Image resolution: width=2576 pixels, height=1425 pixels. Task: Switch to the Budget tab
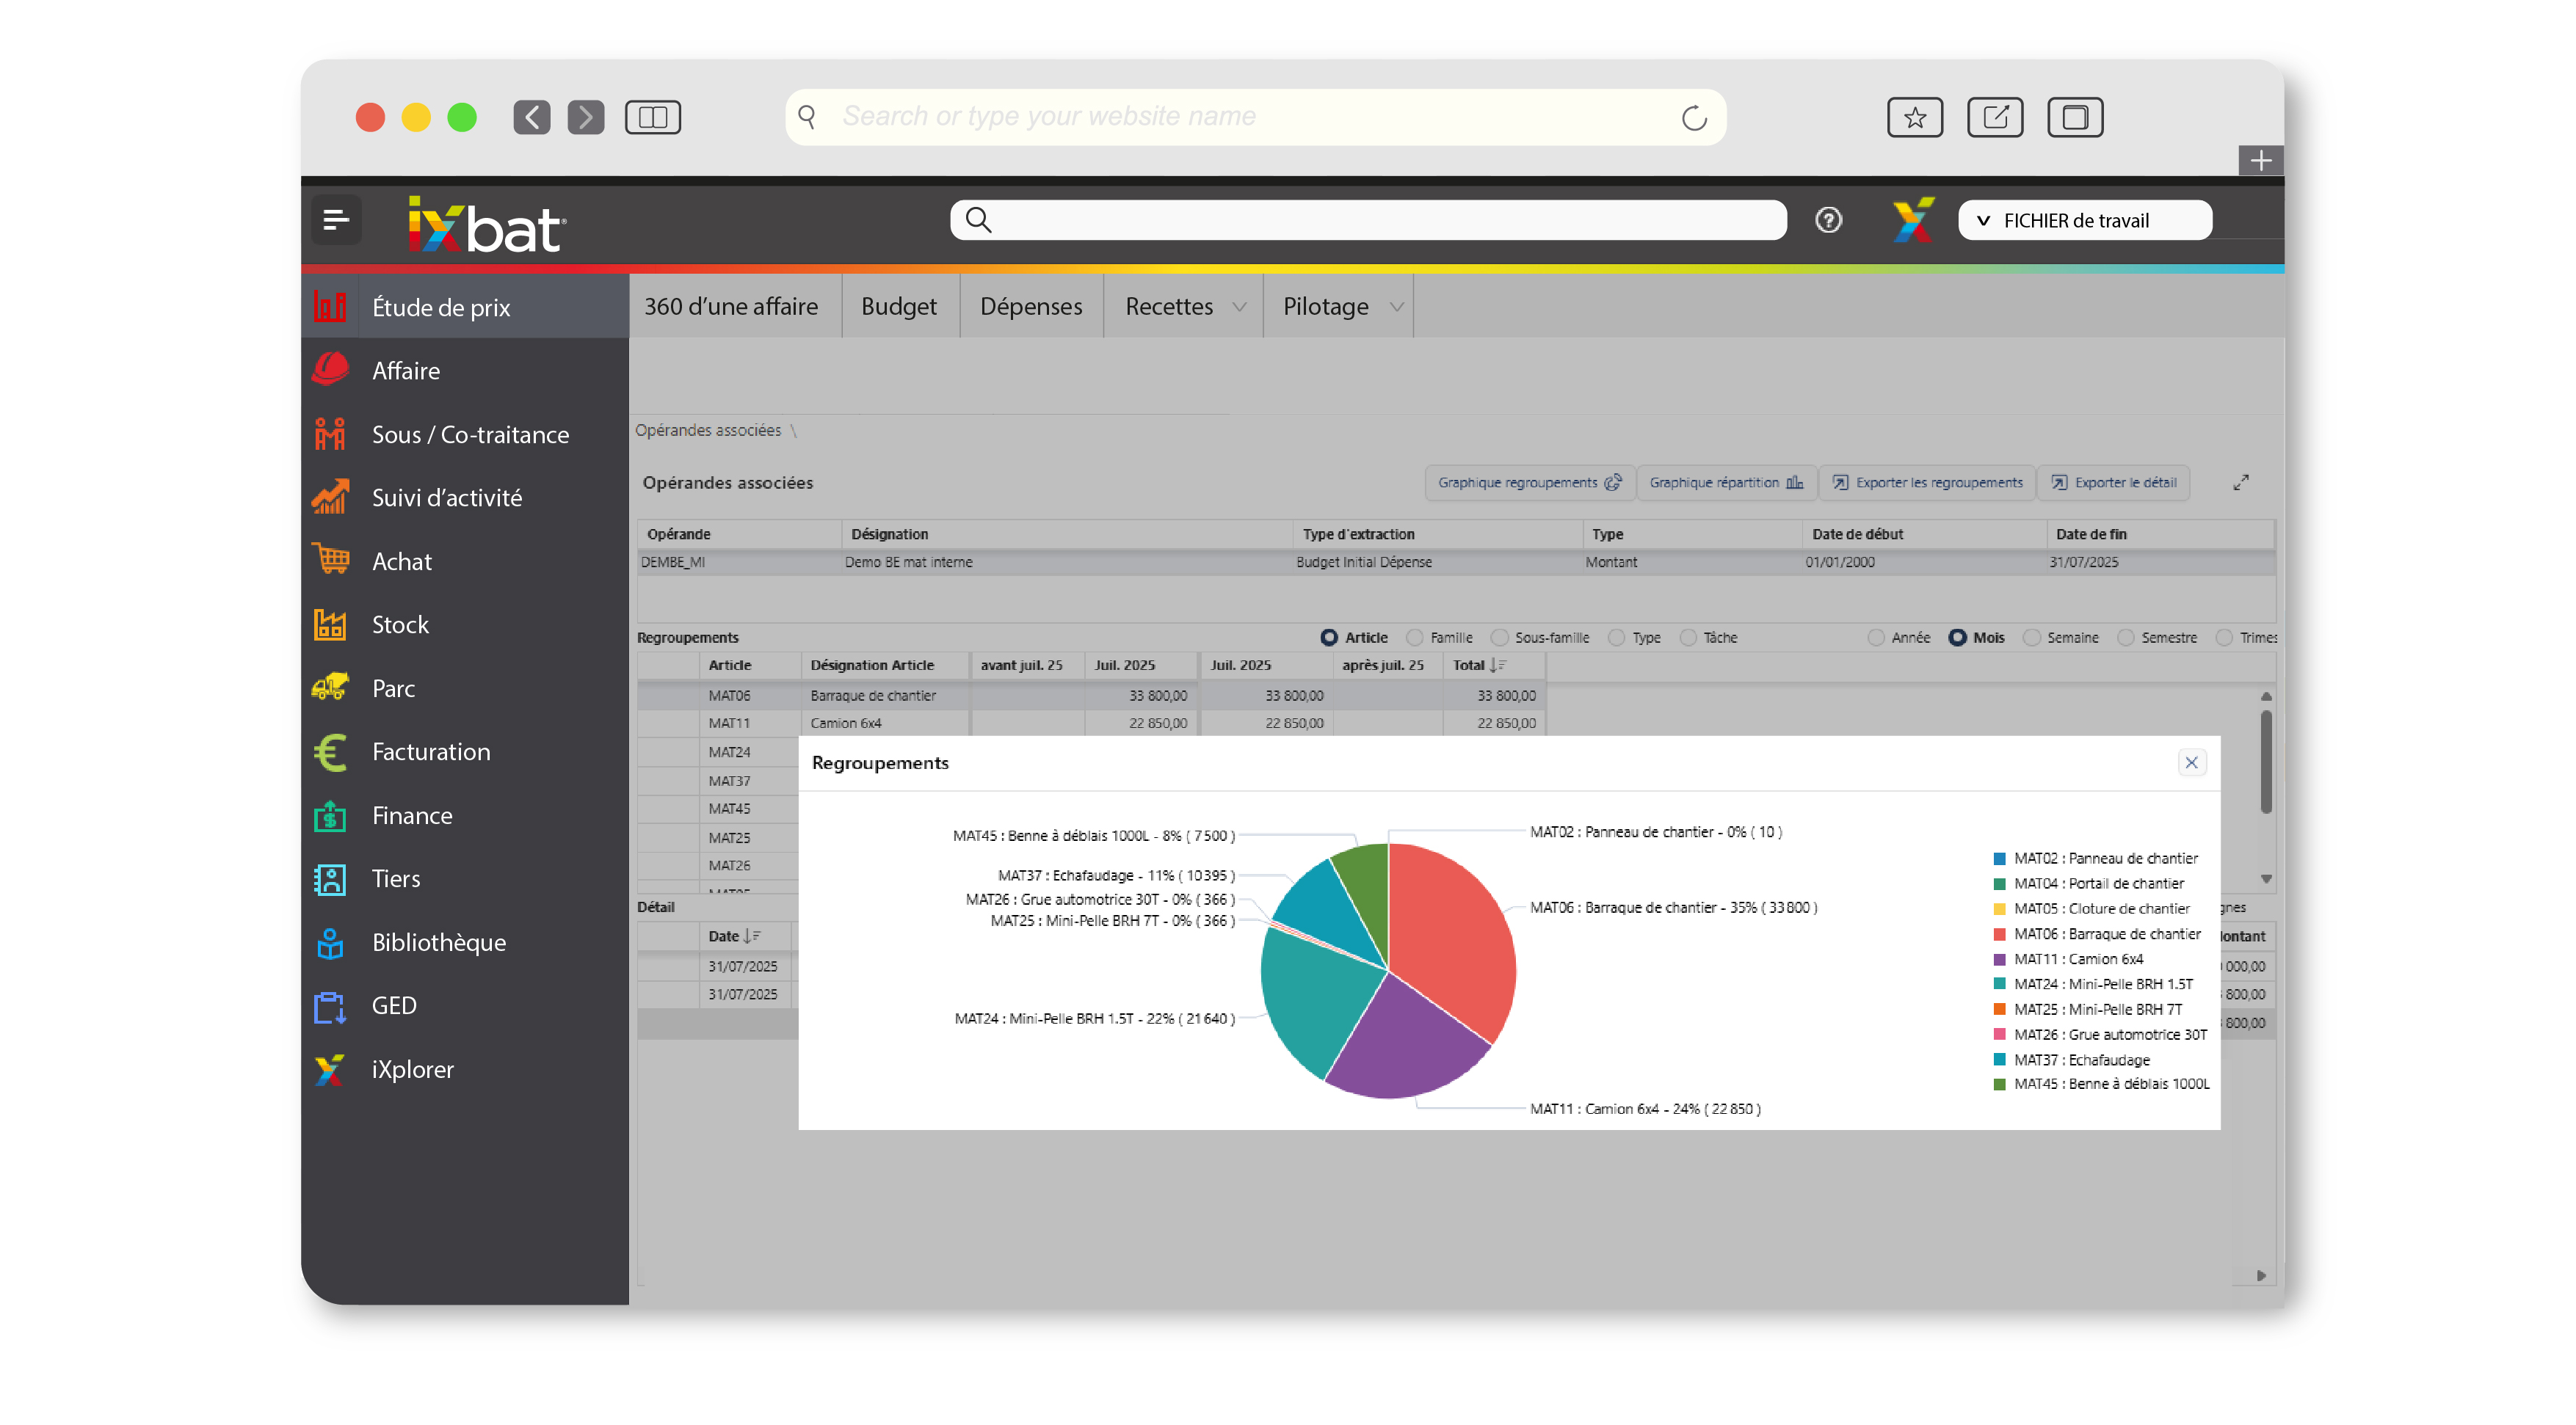(898, 307)
